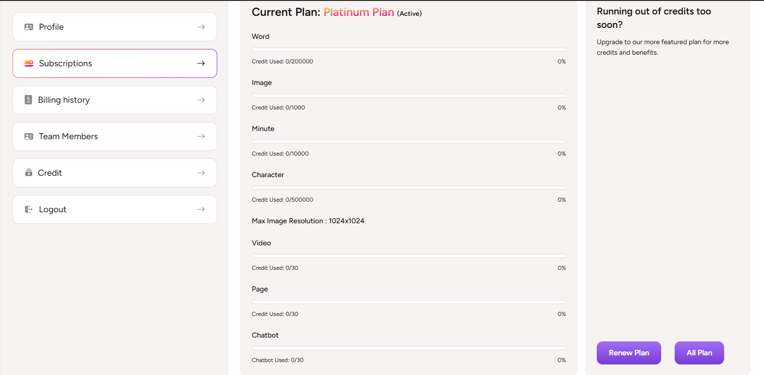
Task: Click the Team Members icon
Action: tap(29, 136)
